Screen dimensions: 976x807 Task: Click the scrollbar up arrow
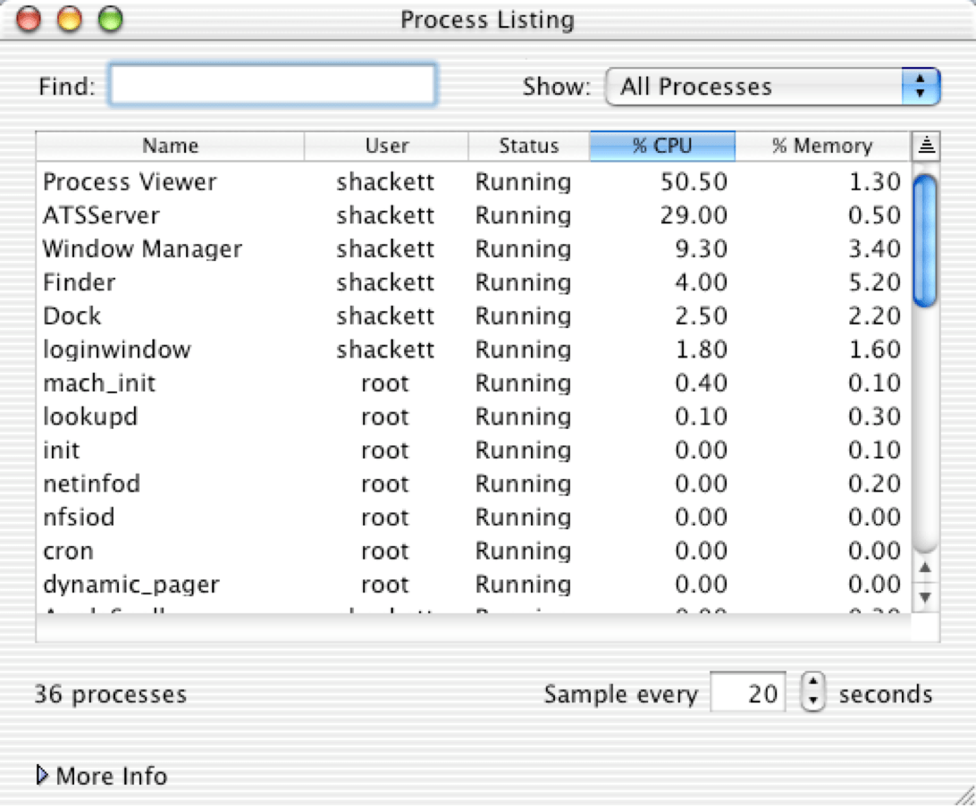click(x=925, y=567)
